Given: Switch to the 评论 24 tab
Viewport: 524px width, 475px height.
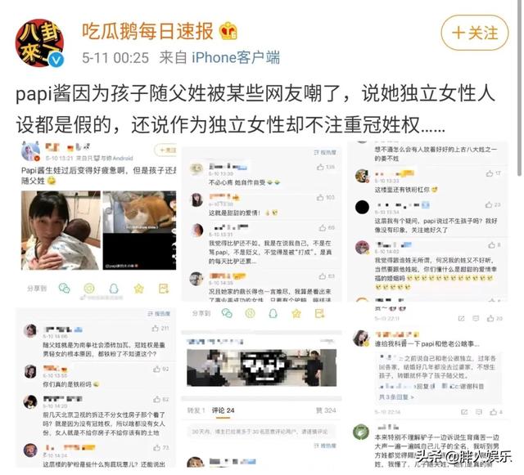Looking at the screenshot, I should pos(223,410).
